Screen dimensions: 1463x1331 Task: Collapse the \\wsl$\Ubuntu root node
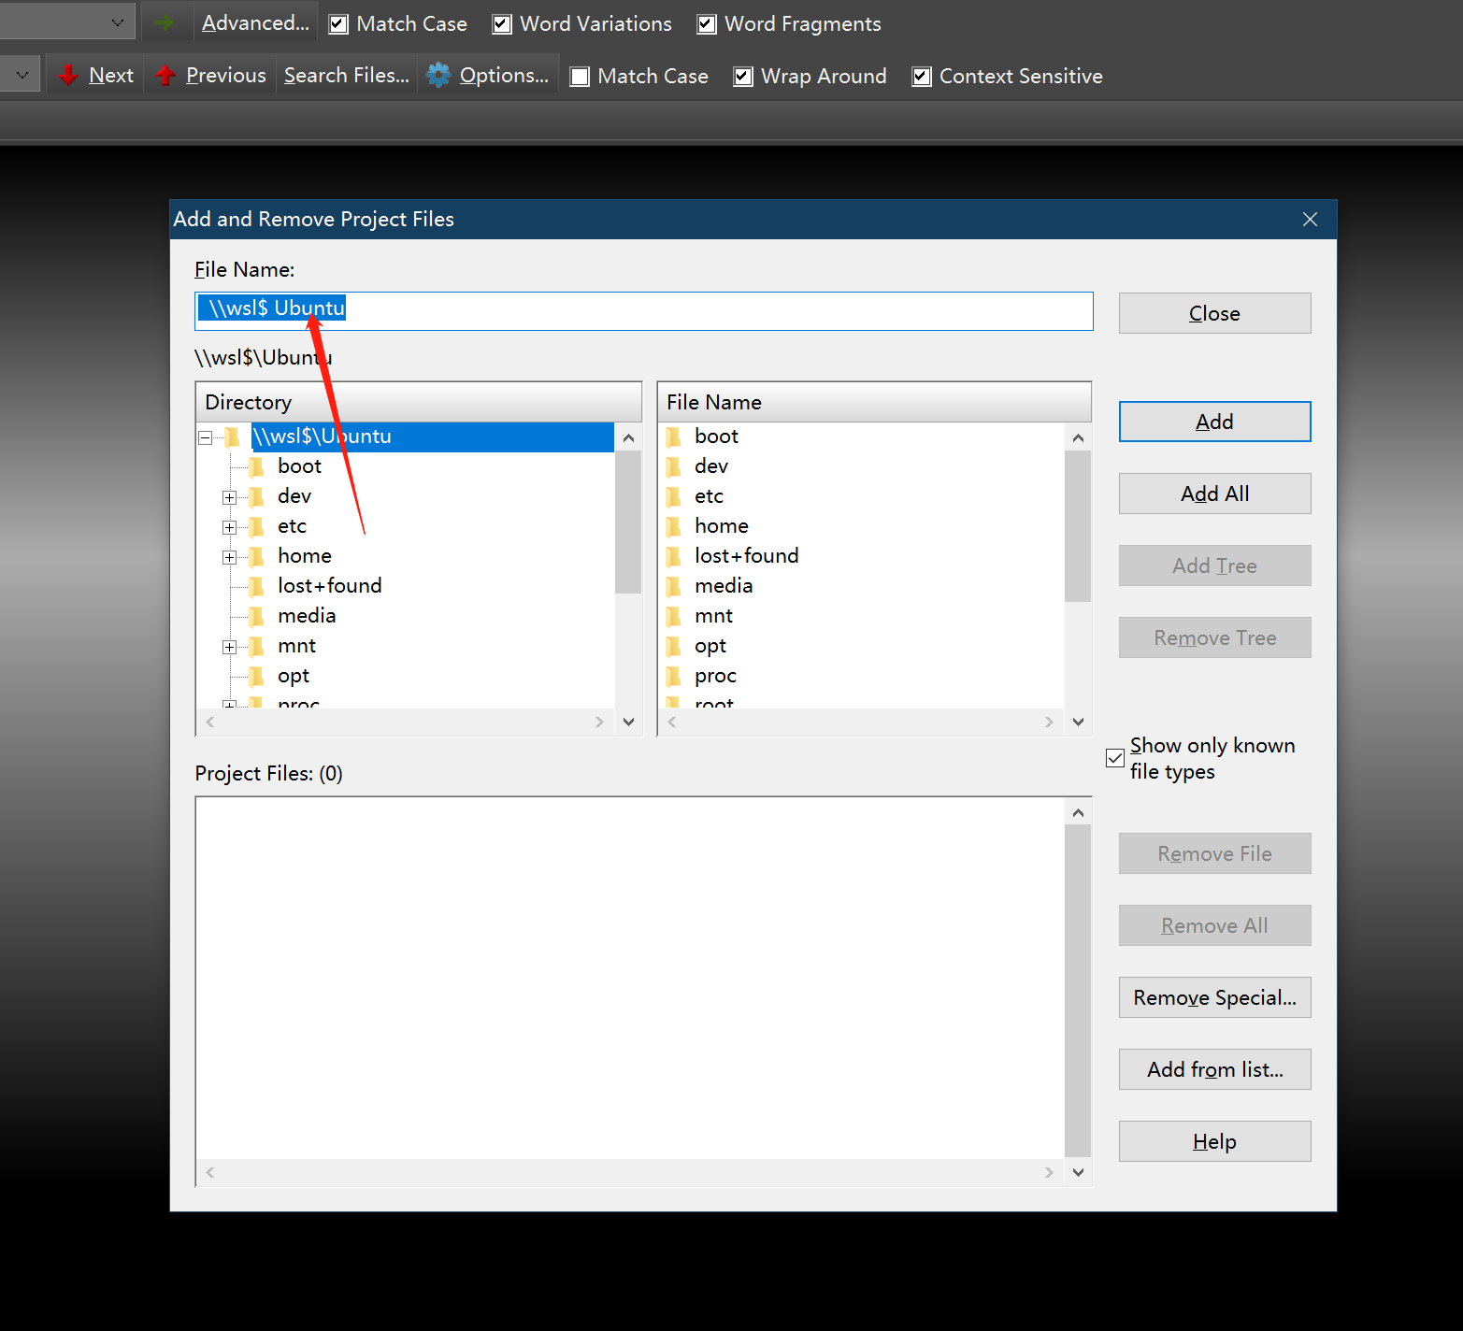[205, 437]
